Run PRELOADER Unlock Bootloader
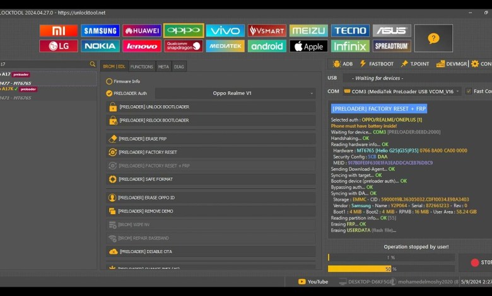This screenshot has width=492, height=296. pos(211,107)
